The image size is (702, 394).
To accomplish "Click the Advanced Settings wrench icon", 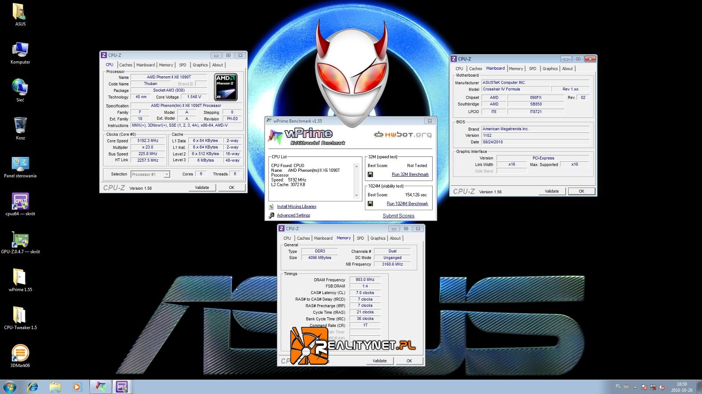I will [272, 215].
